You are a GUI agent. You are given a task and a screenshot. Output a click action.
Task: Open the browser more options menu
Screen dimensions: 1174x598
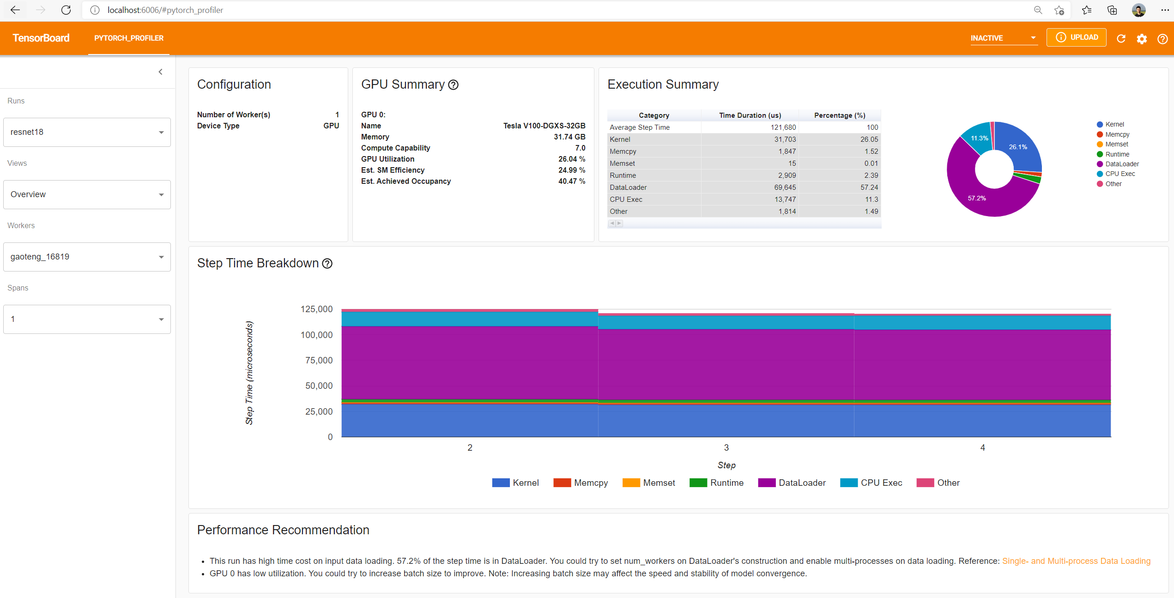1166,10
